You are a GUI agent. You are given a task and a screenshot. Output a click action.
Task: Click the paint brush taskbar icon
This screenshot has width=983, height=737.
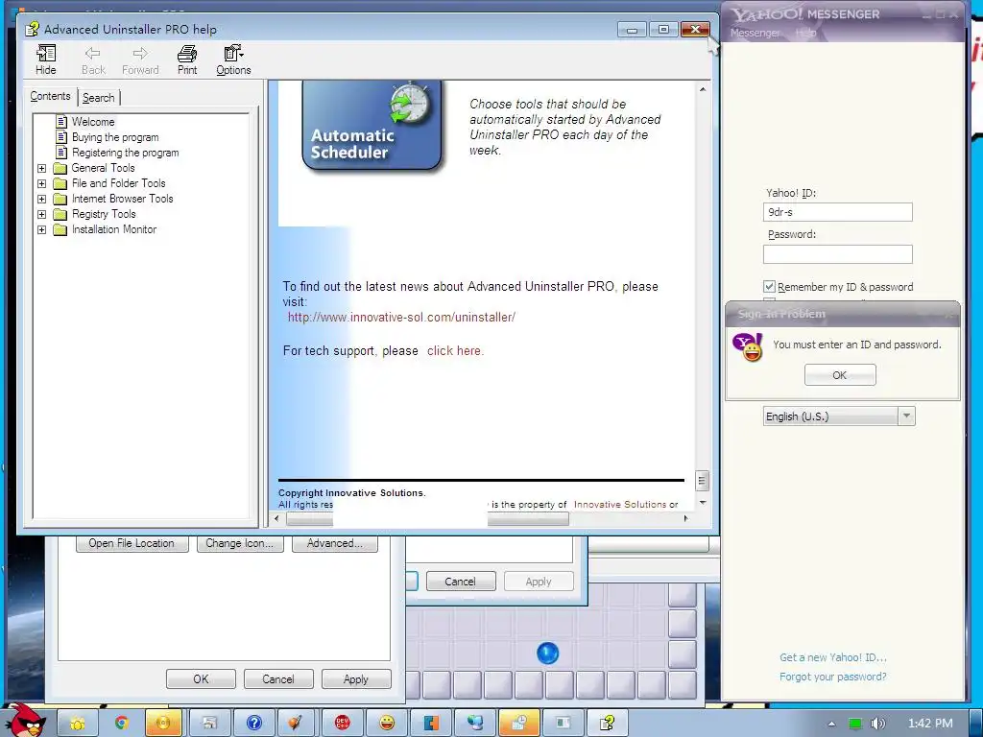point(295,724)
